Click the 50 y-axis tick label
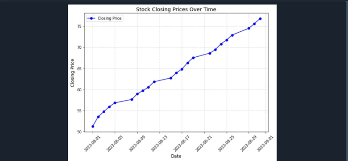 click(x=79, y=132)
